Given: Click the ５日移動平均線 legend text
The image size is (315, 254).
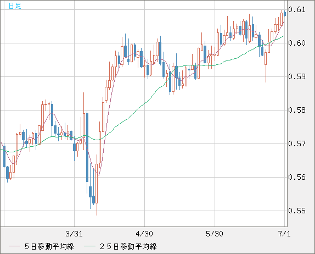Looking at the screenshot, I should 49,246.
